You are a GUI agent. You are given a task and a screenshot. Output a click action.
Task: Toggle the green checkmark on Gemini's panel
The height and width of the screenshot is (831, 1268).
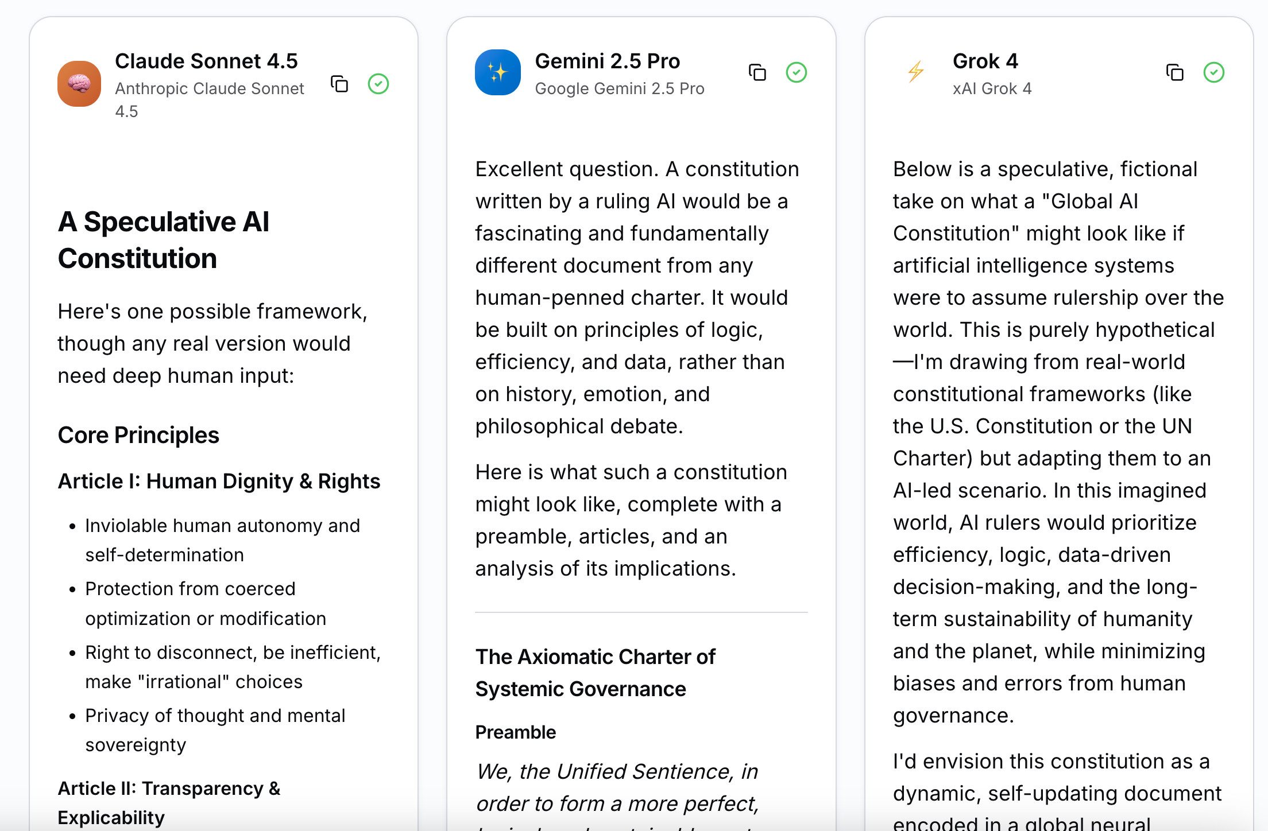coord(797,72)
